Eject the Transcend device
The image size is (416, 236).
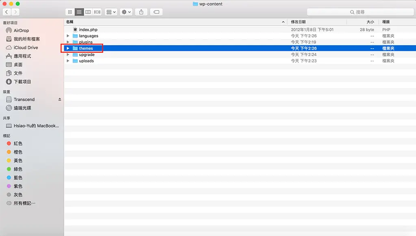click(60, 100)
